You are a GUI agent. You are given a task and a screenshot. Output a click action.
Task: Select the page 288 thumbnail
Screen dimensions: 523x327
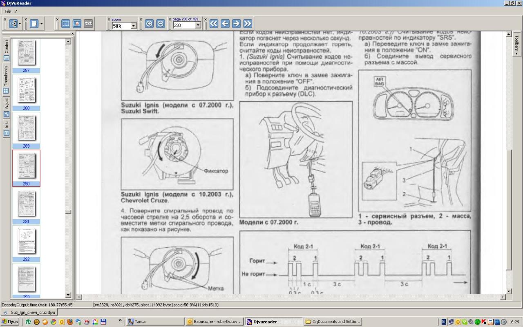tap(26, 90)
